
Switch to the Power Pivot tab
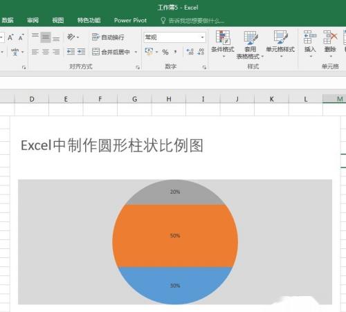coord(130,20)
